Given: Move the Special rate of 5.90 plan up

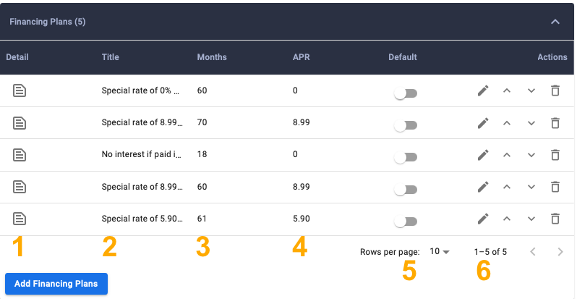Looking at the screenshot, I should (507, 219).
